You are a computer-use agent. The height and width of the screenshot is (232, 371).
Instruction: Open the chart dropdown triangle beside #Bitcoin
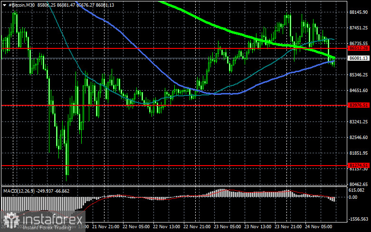pyautogui.click(x=4, y=5)
